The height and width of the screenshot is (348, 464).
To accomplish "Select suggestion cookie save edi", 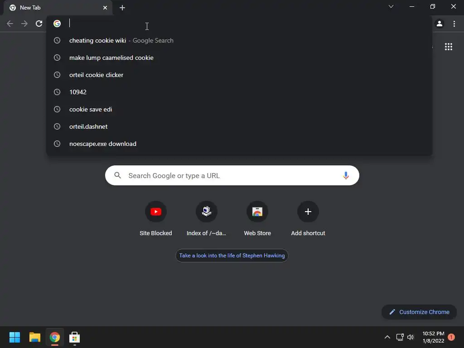I will 239,109.
